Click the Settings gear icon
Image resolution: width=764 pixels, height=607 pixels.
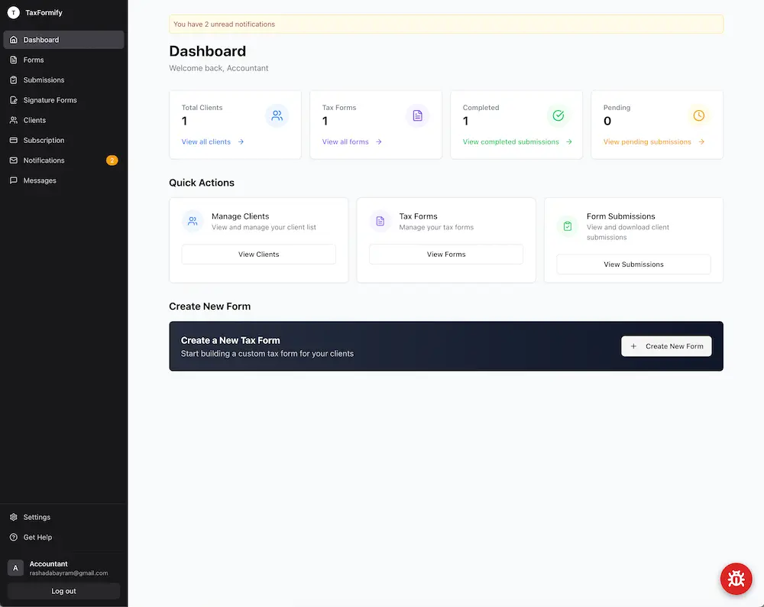(x=14, y=517)
